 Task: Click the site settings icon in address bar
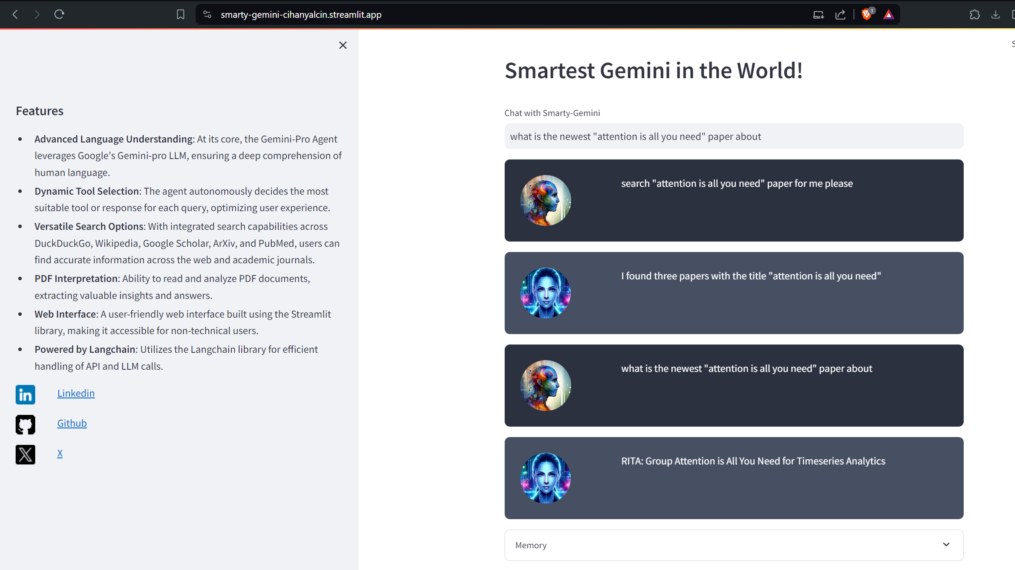(207, 14)
